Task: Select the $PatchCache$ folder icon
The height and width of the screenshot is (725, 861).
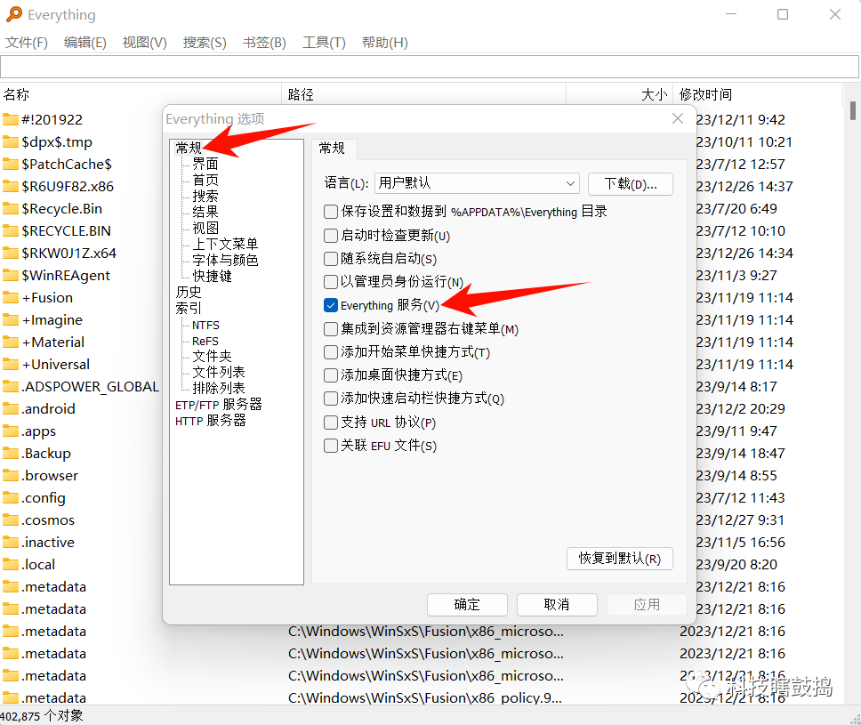Action: pos(11,164)
